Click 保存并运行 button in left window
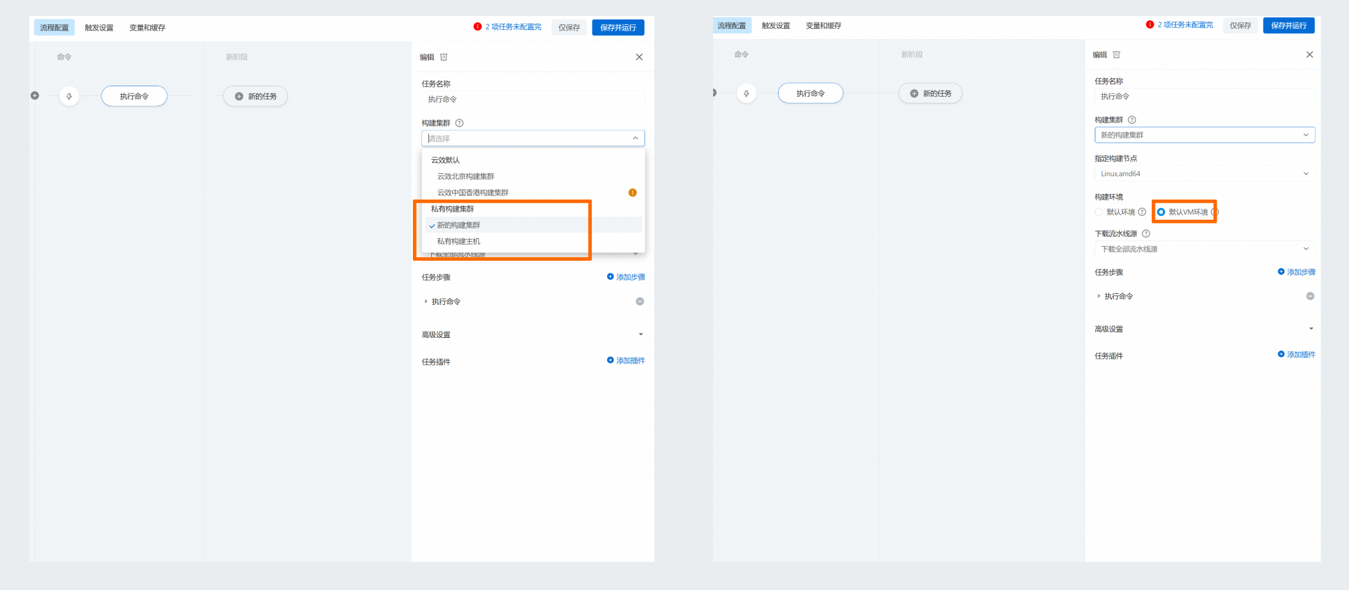The width and height of the screenshot is (1349, 590). [x=618, y=28]
